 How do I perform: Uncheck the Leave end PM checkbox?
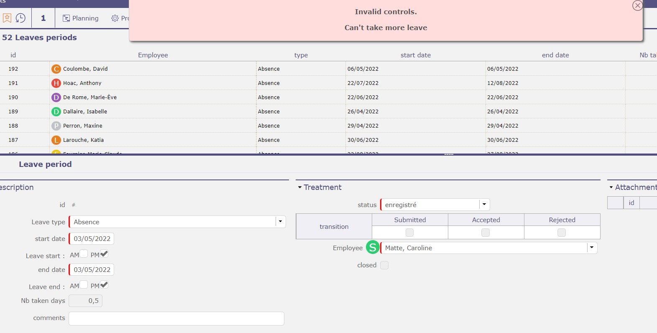point(104,285)
